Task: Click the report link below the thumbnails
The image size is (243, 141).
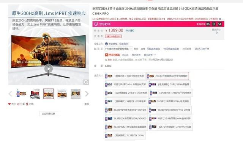Action: 87,104
